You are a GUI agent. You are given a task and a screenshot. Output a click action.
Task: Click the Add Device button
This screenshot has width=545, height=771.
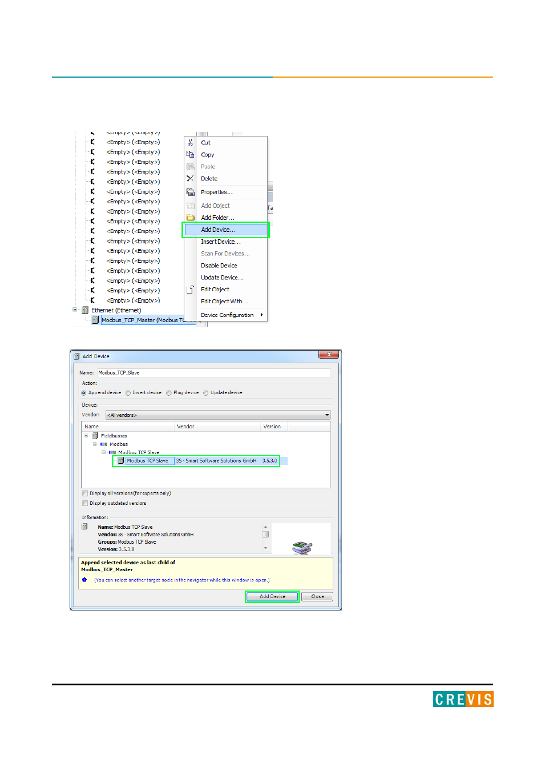[x=273, y=596]
